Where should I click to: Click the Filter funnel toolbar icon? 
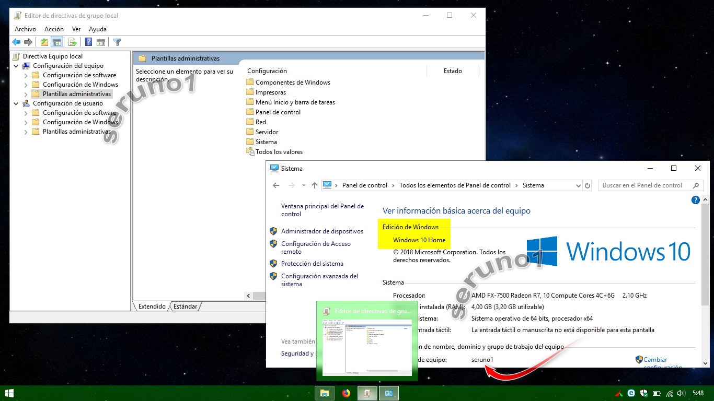[118, 42]
